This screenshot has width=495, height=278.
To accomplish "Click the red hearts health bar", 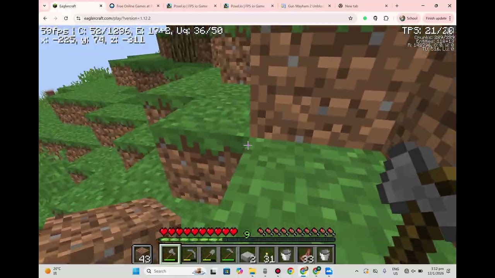I will click(x=198, y=232).
